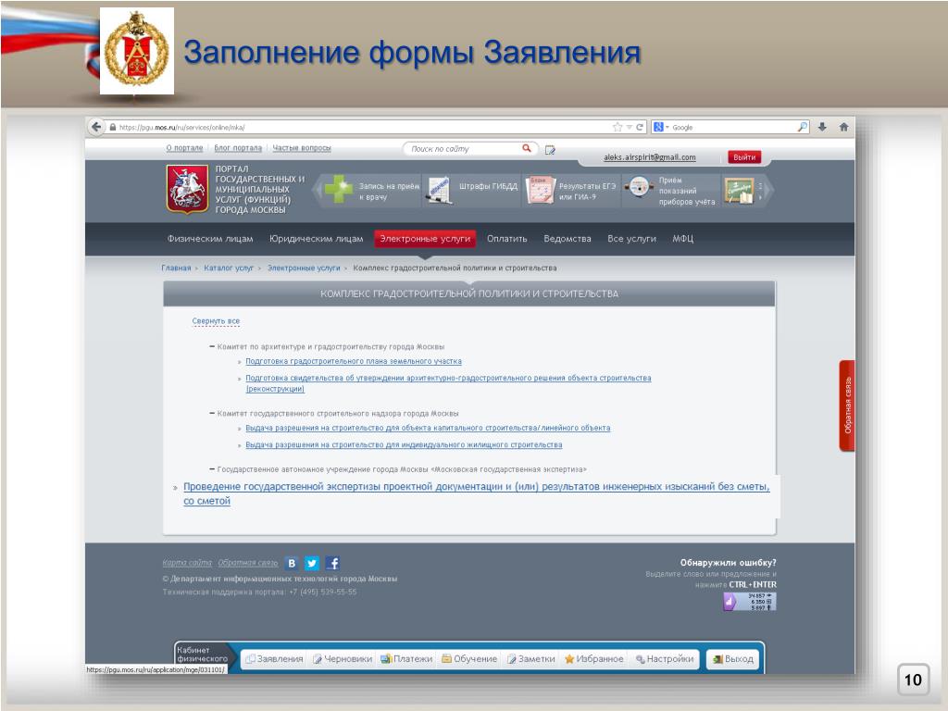Open the 'Частые вопросы' link

302,147
